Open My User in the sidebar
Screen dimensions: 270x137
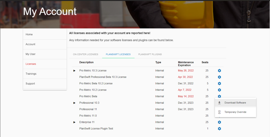coord(45,54)
